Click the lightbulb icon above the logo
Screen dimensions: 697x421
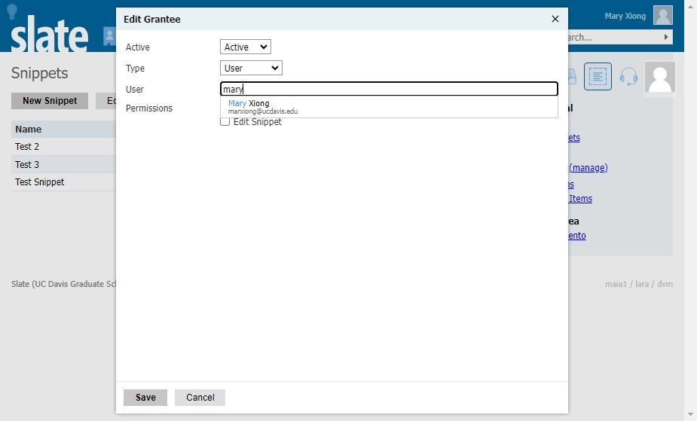pyautogui.click(x=12, y=11)
